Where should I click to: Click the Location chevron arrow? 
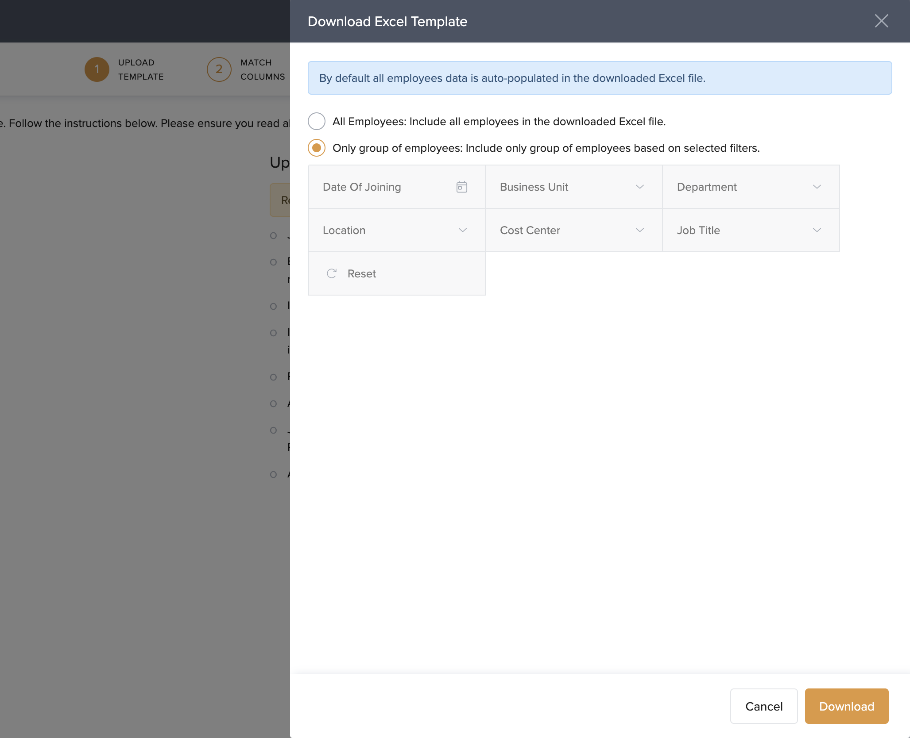(x=462, y=230)
